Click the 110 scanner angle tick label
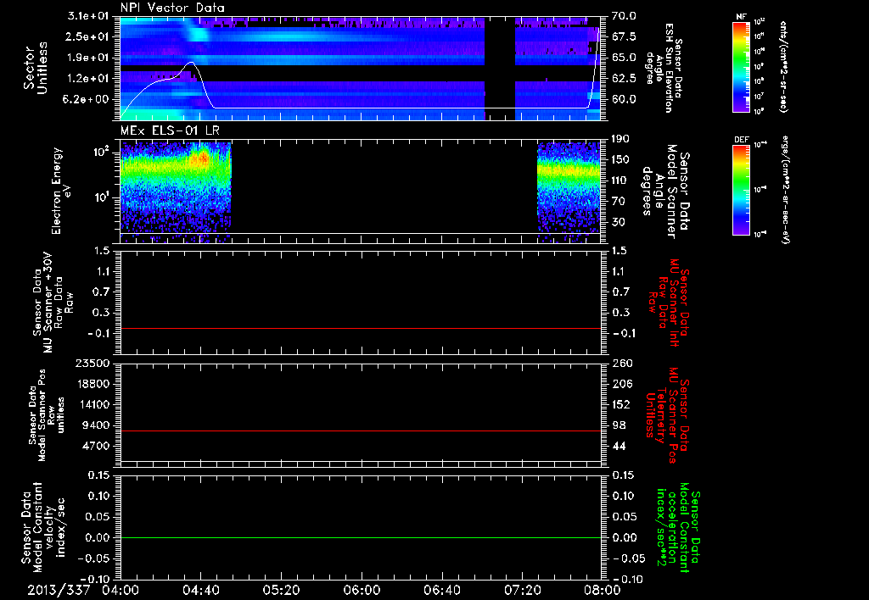This screenshot has width=869, height=600. click(620, 181)
